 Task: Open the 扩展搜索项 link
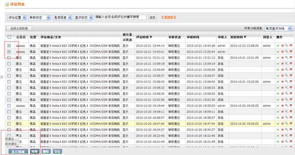[x=168, y=17]
